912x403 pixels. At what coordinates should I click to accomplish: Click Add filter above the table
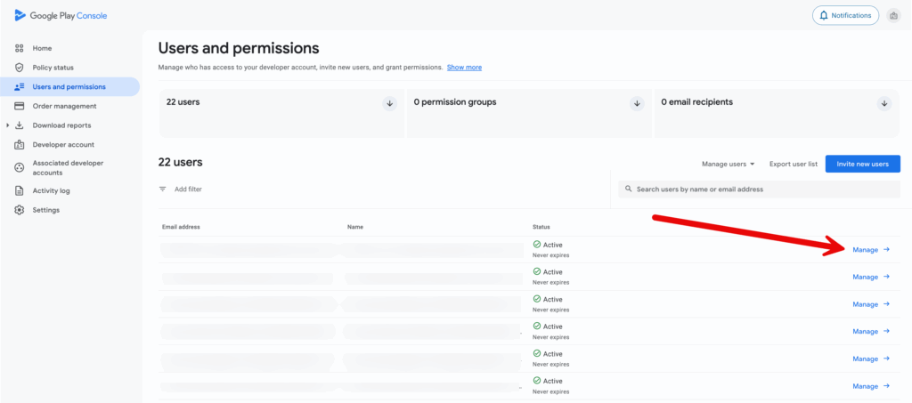point(187,189)
